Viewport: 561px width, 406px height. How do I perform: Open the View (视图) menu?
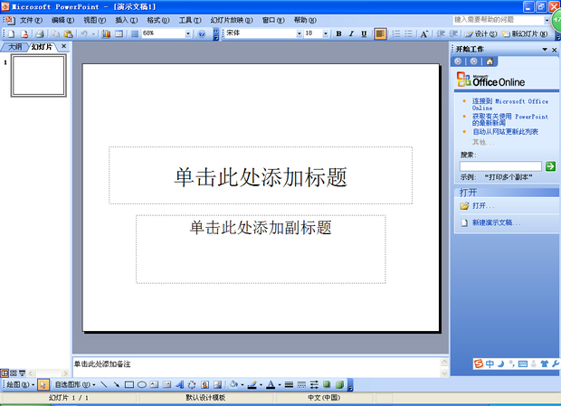[x=95, y=21]
